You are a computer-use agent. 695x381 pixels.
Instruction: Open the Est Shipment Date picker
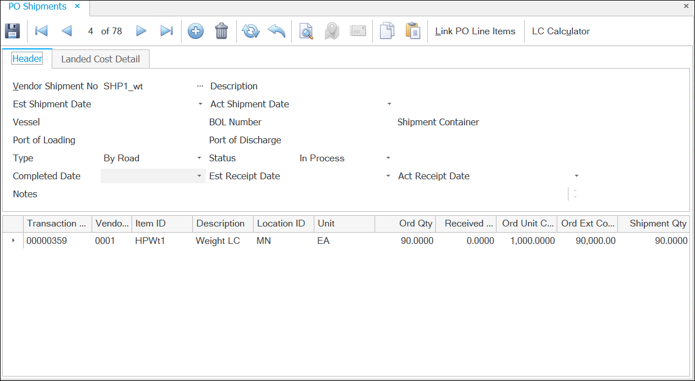click(x=200, y=105)
